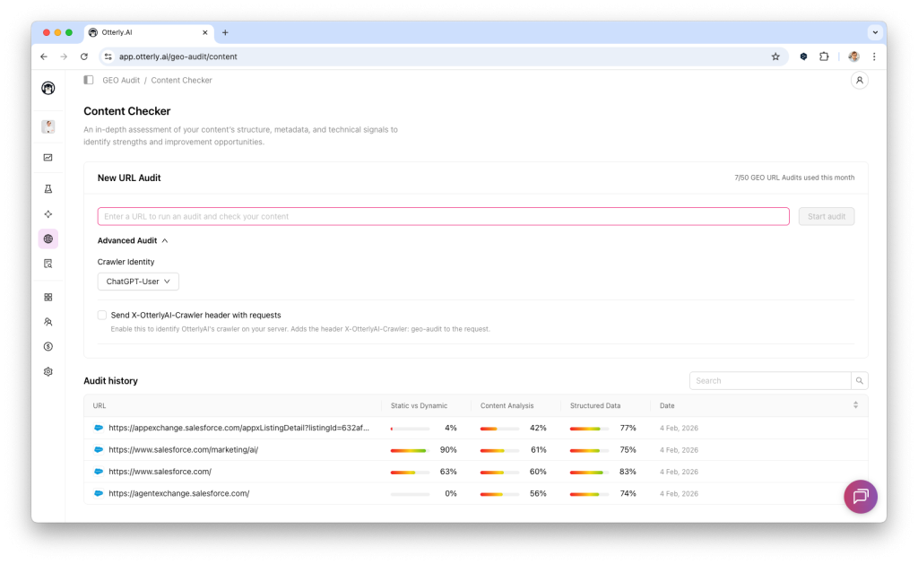This screenshot has width=918, height=564.
Task: Click the Crawler Identity label
Action: tap(126, 262)
